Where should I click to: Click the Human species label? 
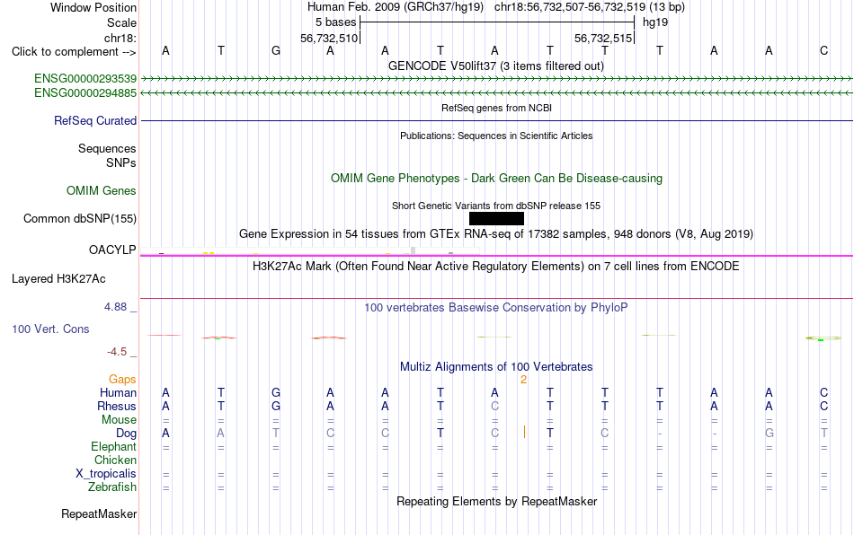point(118,392)
